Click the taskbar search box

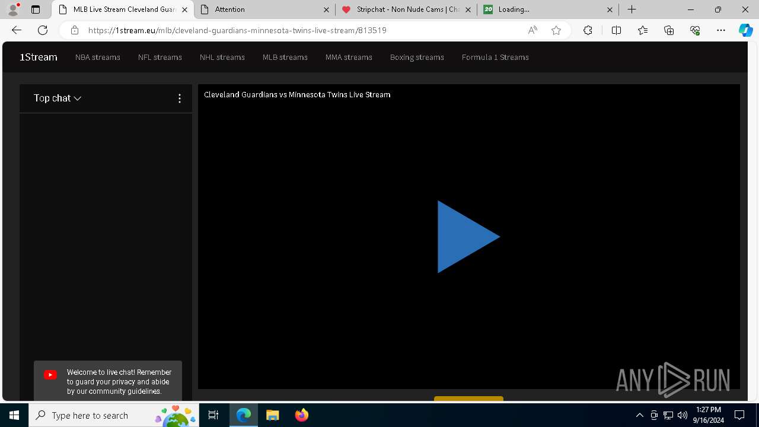click(x=114, y=415)
